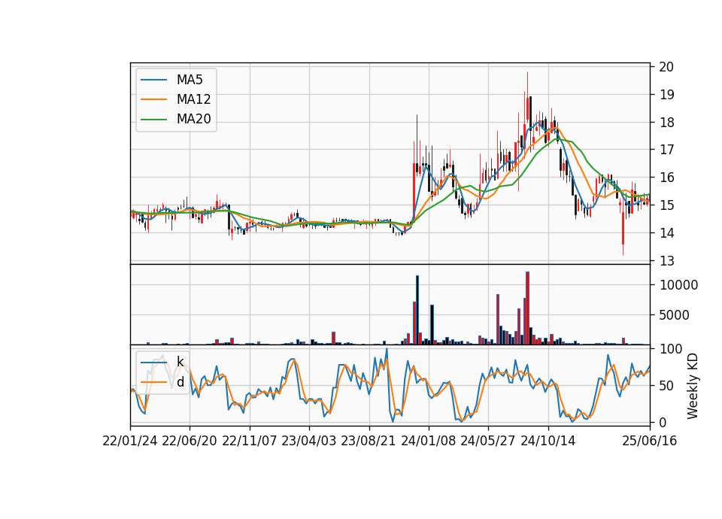Click the k legend label in KD panel
The height and width of the screenshot is (519, 722).
coord(180,362)
